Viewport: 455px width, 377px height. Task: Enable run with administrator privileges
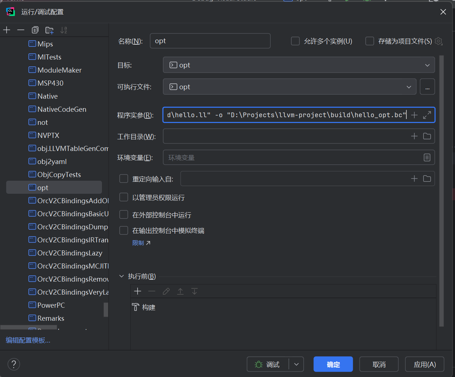click(124, 197)
